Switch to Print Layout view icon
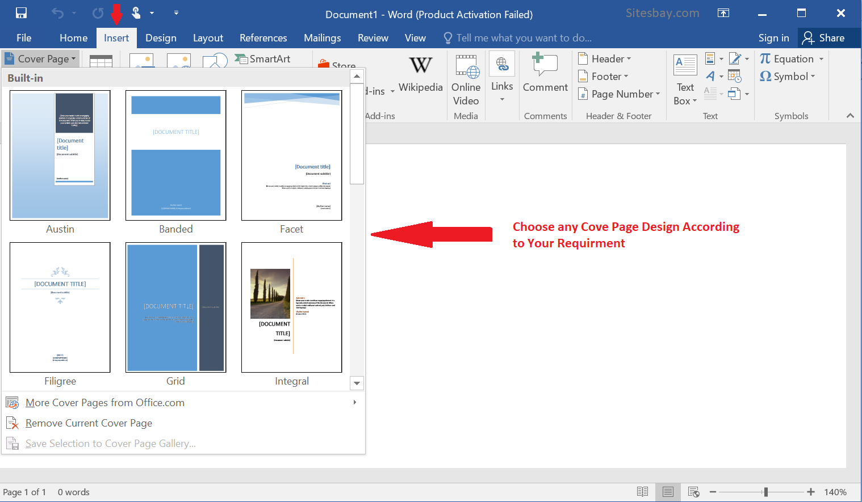862x502 pixels. 668,492
